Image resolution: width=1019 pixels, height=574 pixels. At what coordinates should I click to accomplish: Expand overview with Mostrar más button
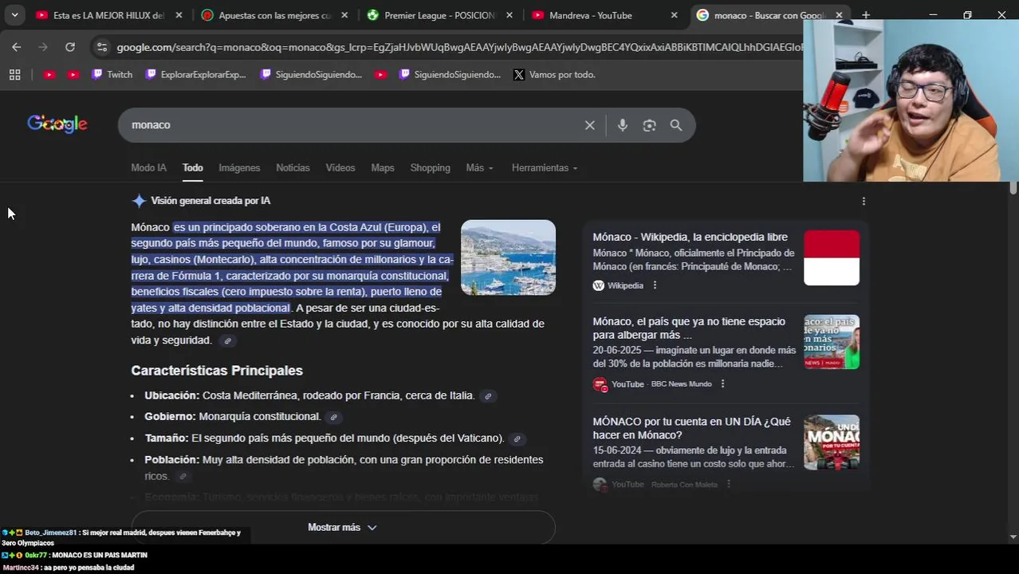click(343, 527)
